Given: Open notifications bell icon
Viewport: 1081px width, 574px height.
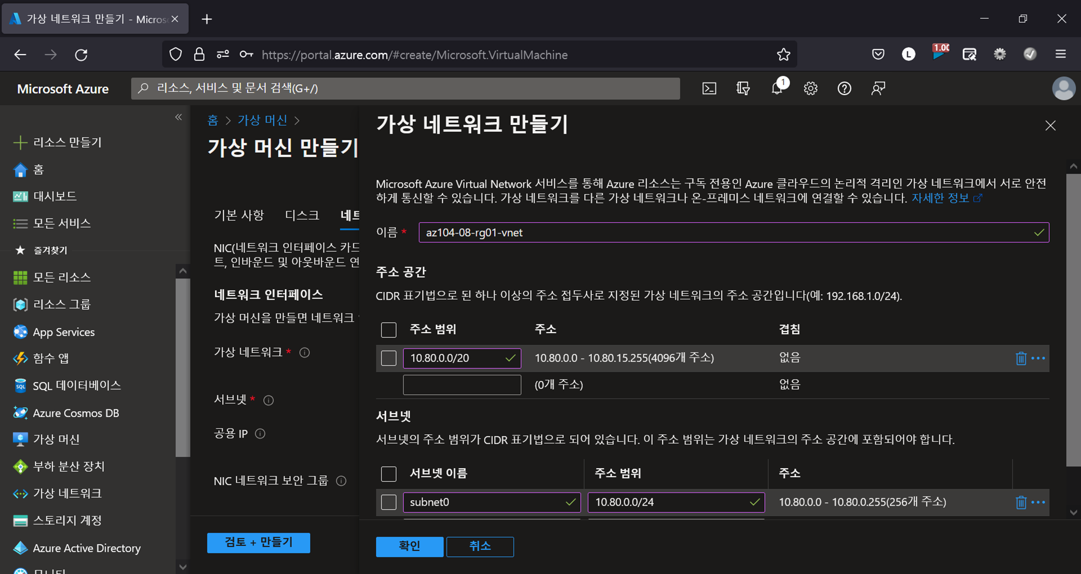Looking at the screenshot, I should click(x=777, y=88).
